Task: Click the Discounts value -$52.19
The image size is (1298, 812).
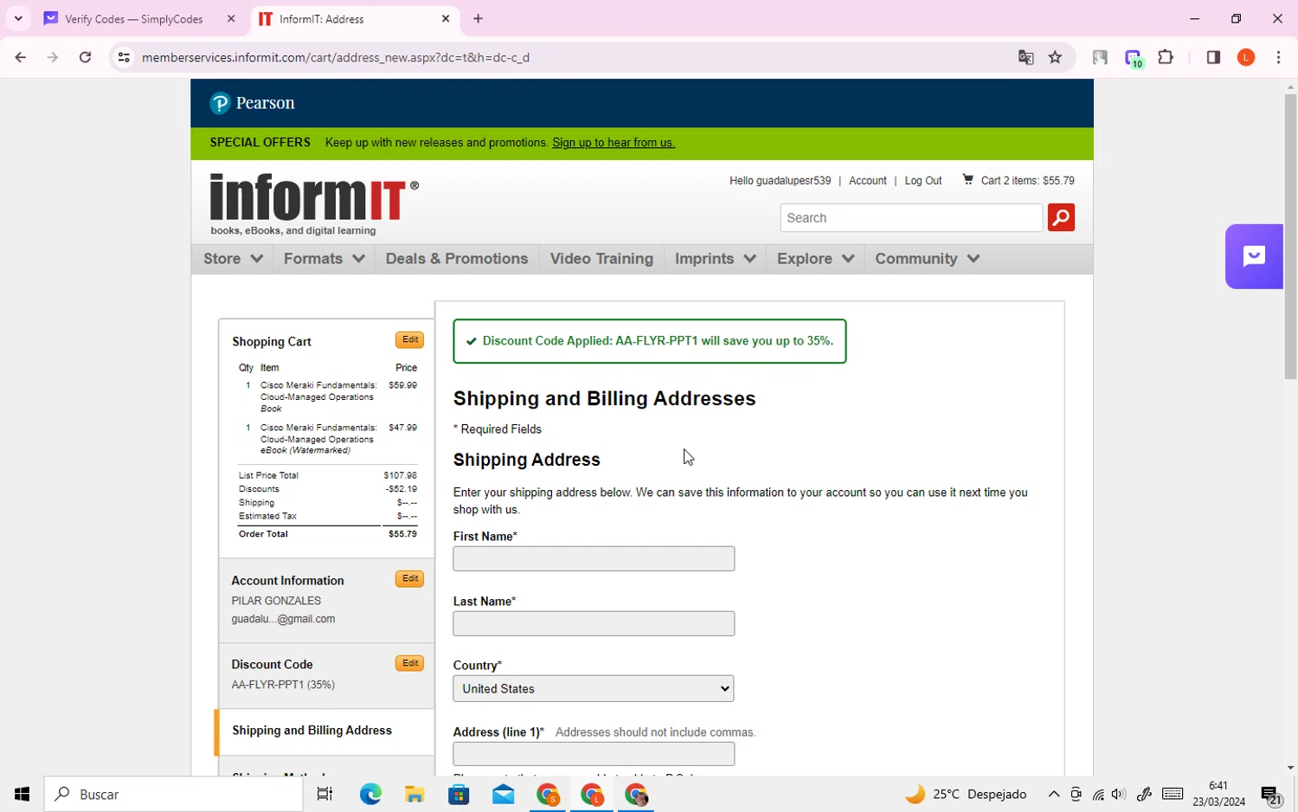Action: pyautogui.click(x=402, y=489)
